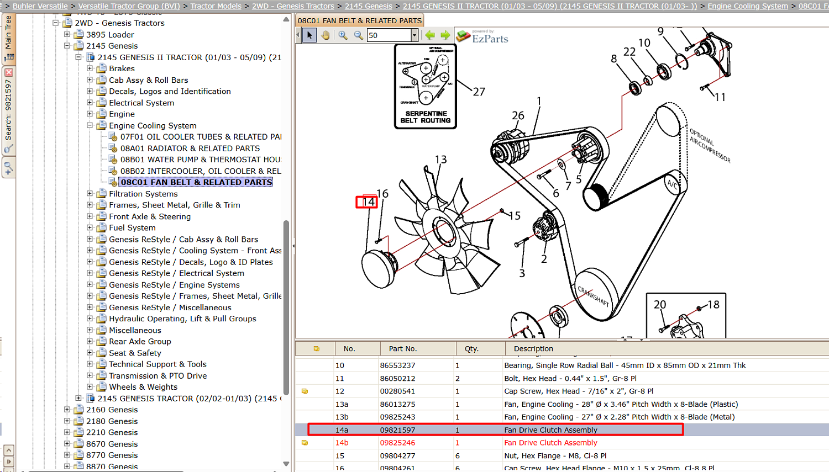Open note icon on row 14b
The image size is (829, 472).
click(x=305, y=443)
